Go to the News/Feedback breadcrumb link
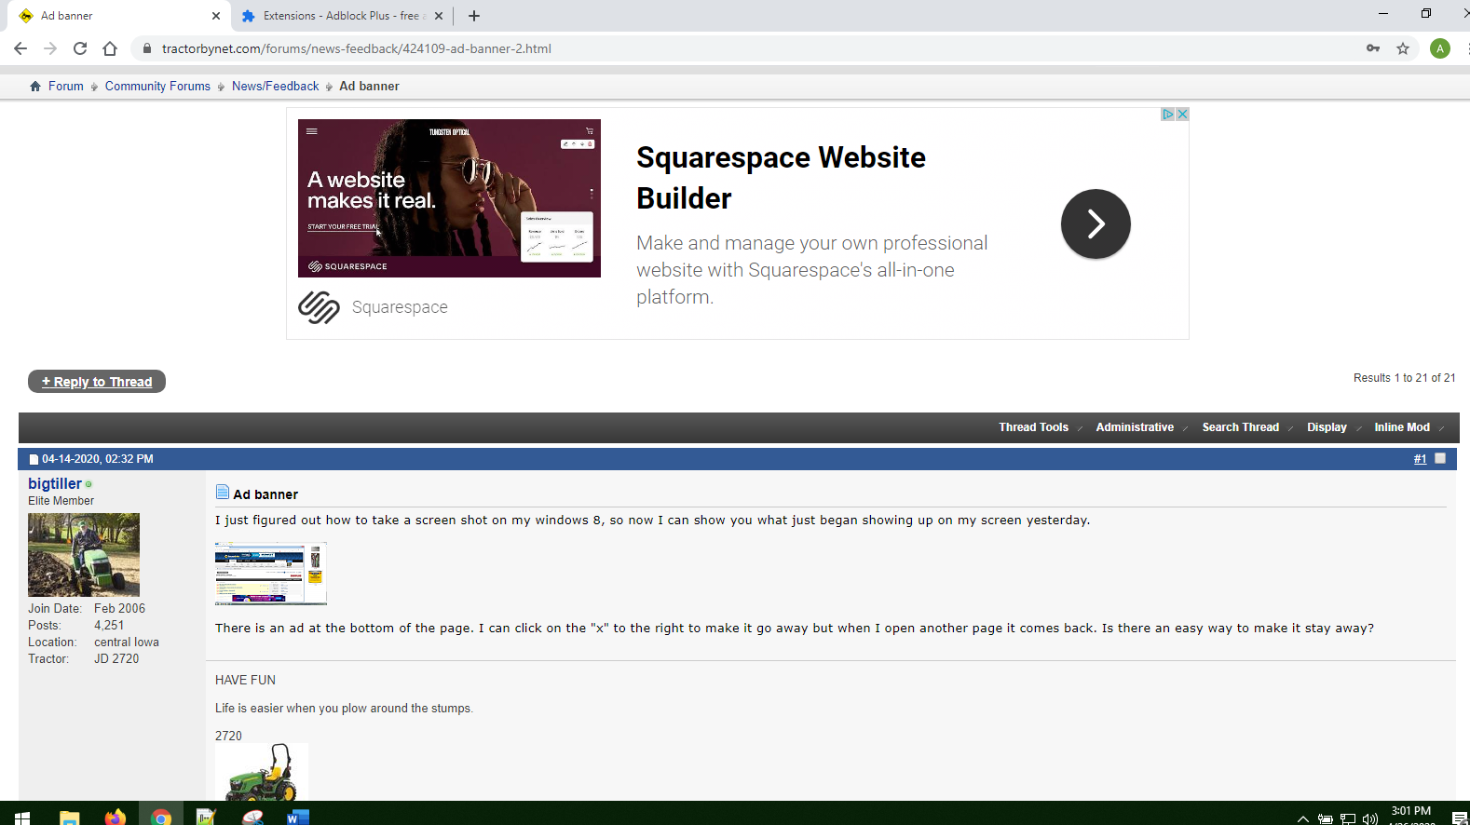Image resolution: width=1470 pixels, height=825 pixels. tap(275, 86)
